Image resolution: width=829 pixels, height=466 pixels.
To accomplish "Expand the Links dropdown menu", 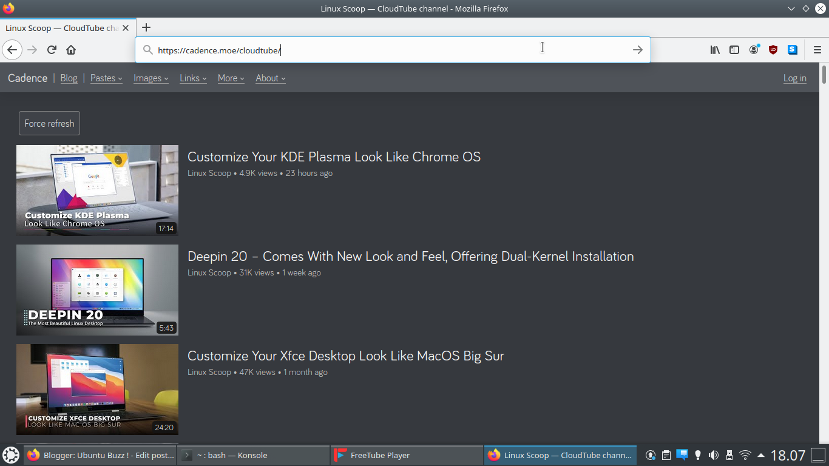I will pyautogui.click(x=193, y=78).
